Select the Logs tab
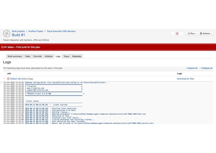 [x=58, y=56]
